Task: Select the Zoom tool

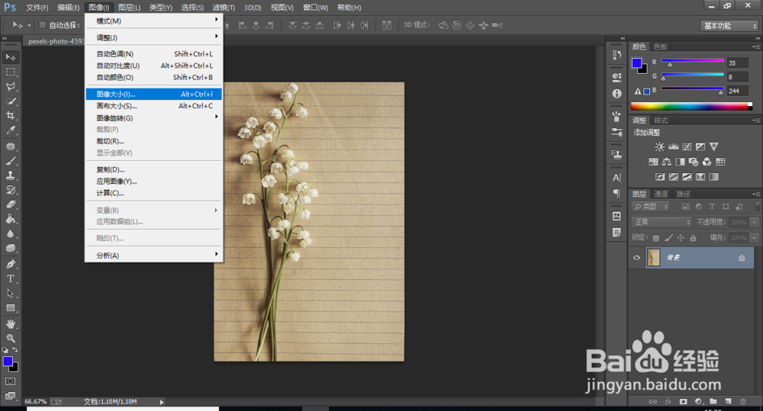Action: pyautogui.click(x=10, y=338)
